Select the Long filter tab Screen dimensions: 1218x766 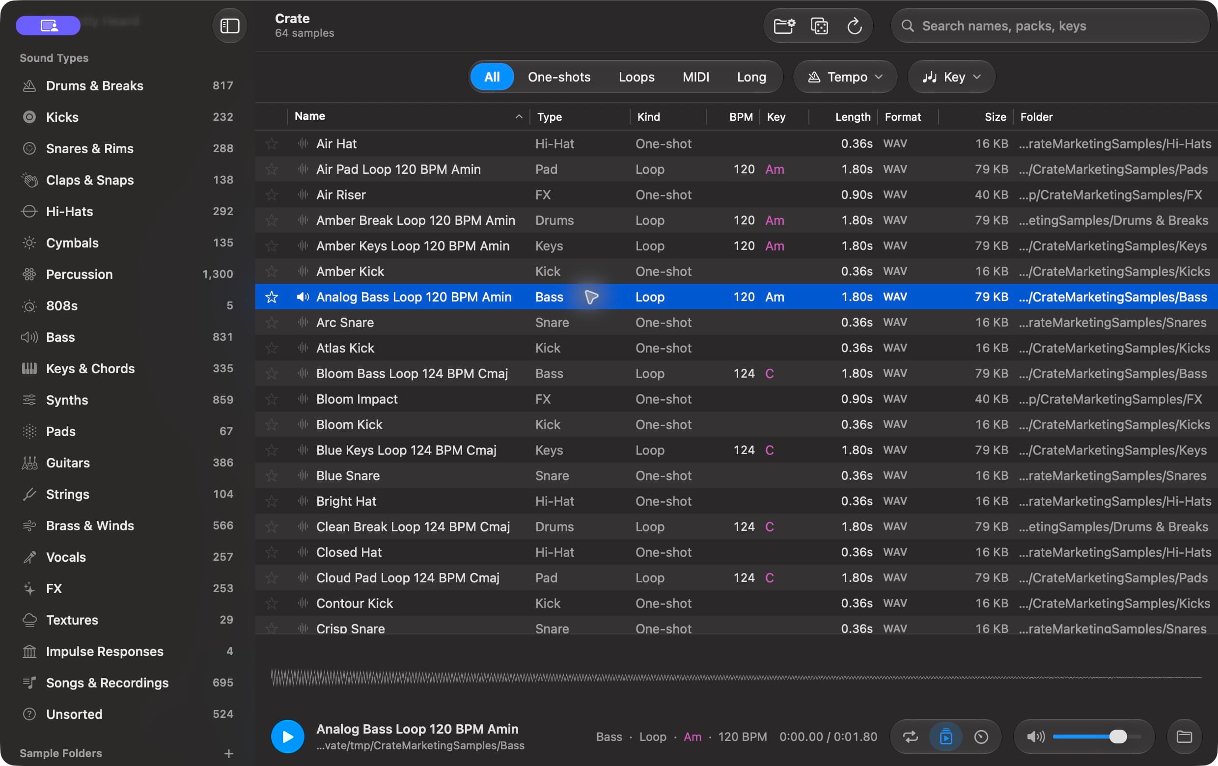(751, 77)
